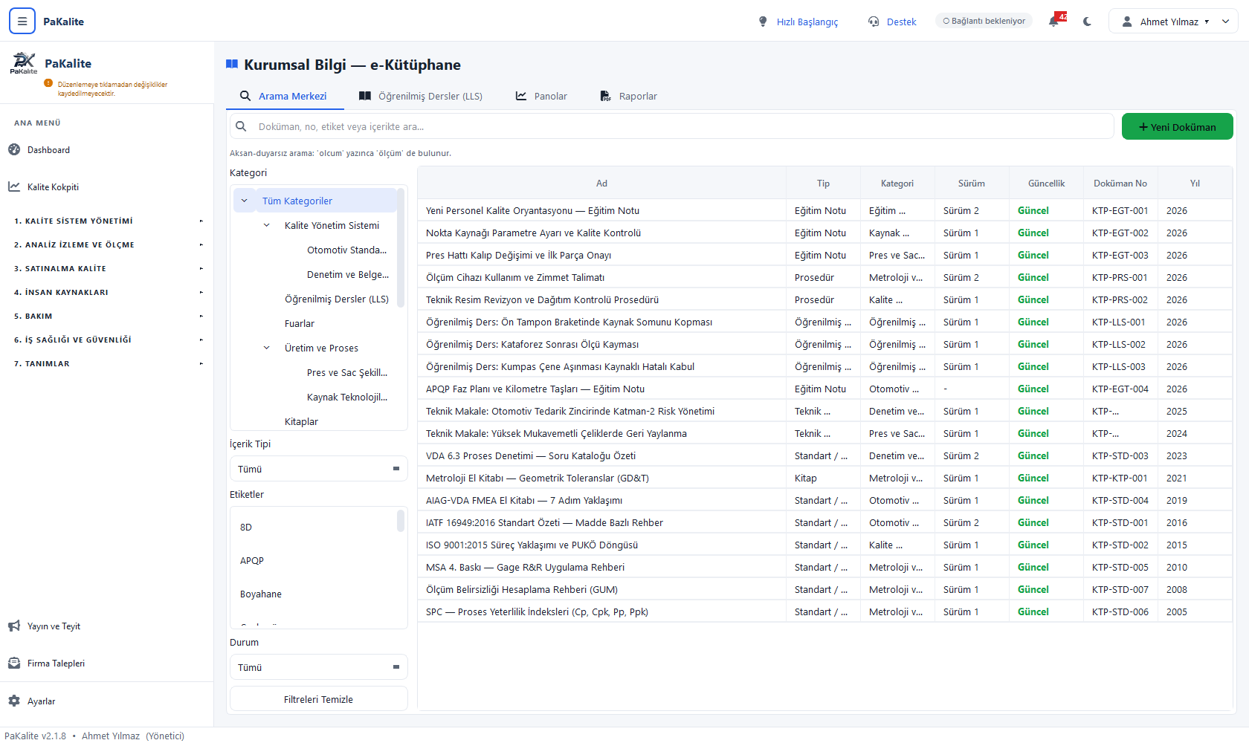The width and height of the screenshot is (1249, 743).
Task: Click the Bağlantı bekleniyor status badge
Action: (x=984, y=21)
